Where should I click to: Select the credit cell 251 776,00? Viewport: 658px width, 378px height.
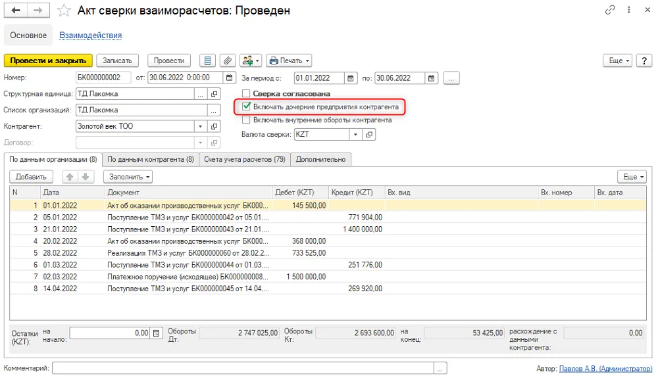[x=356, y=265]
